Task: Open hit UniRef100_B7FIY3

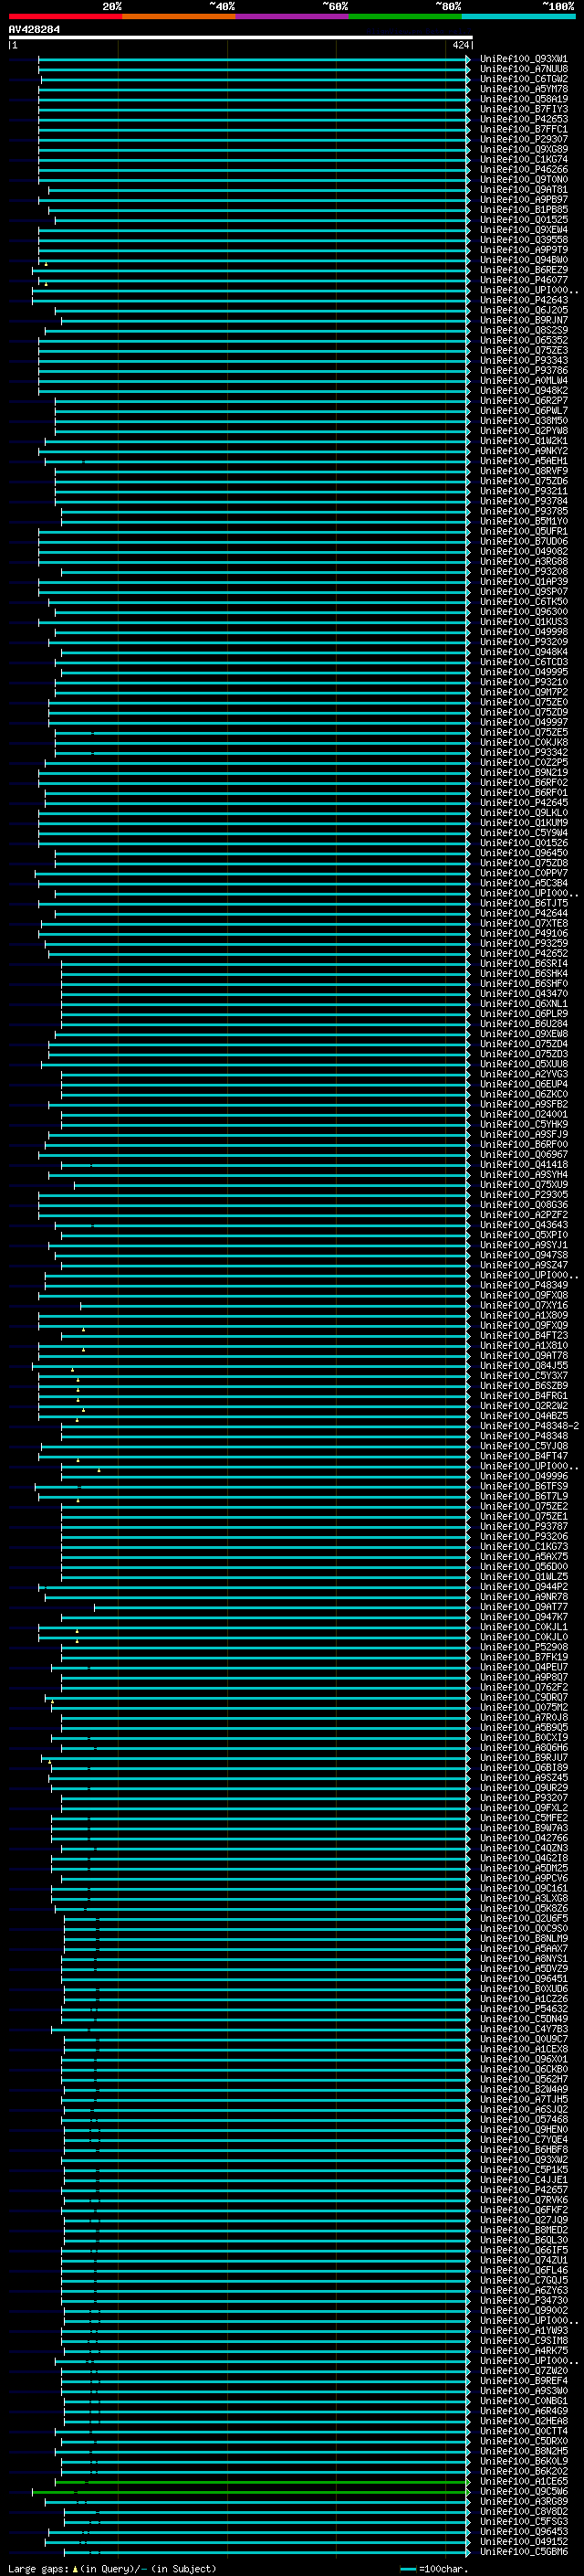Action: click(524, 109)
